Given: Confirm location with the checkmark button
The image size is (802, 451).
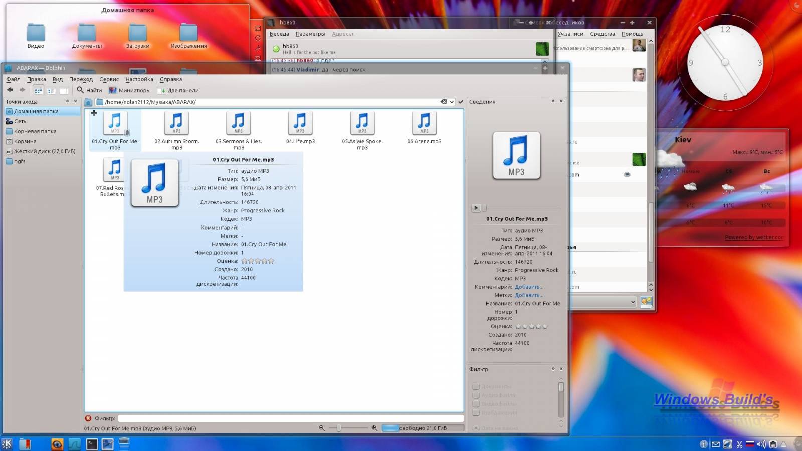Looking at the screenshot, I should click(x=461, y=102).
